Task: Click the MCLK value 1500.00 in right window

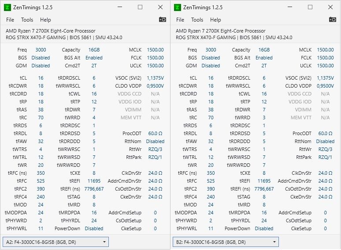Action: click(325, 50)
